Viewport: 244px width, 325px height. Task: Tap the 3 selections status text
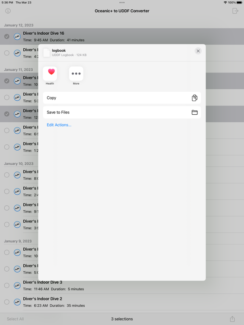[x=122, y=319]
